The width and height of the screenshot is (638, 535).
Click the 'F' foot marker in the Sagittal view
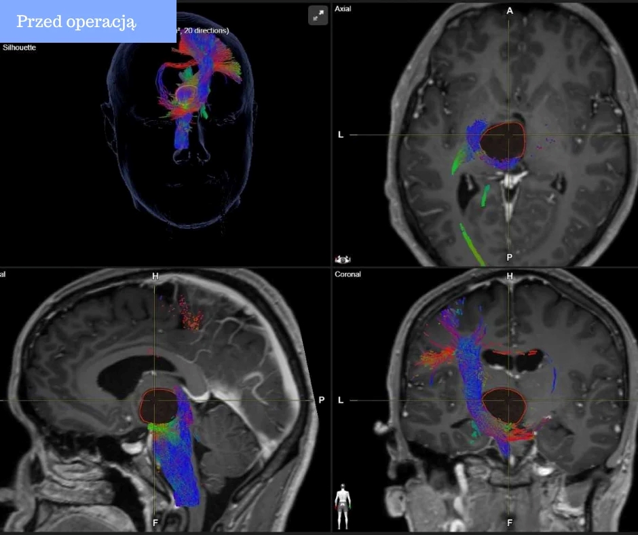click(155, 523)
